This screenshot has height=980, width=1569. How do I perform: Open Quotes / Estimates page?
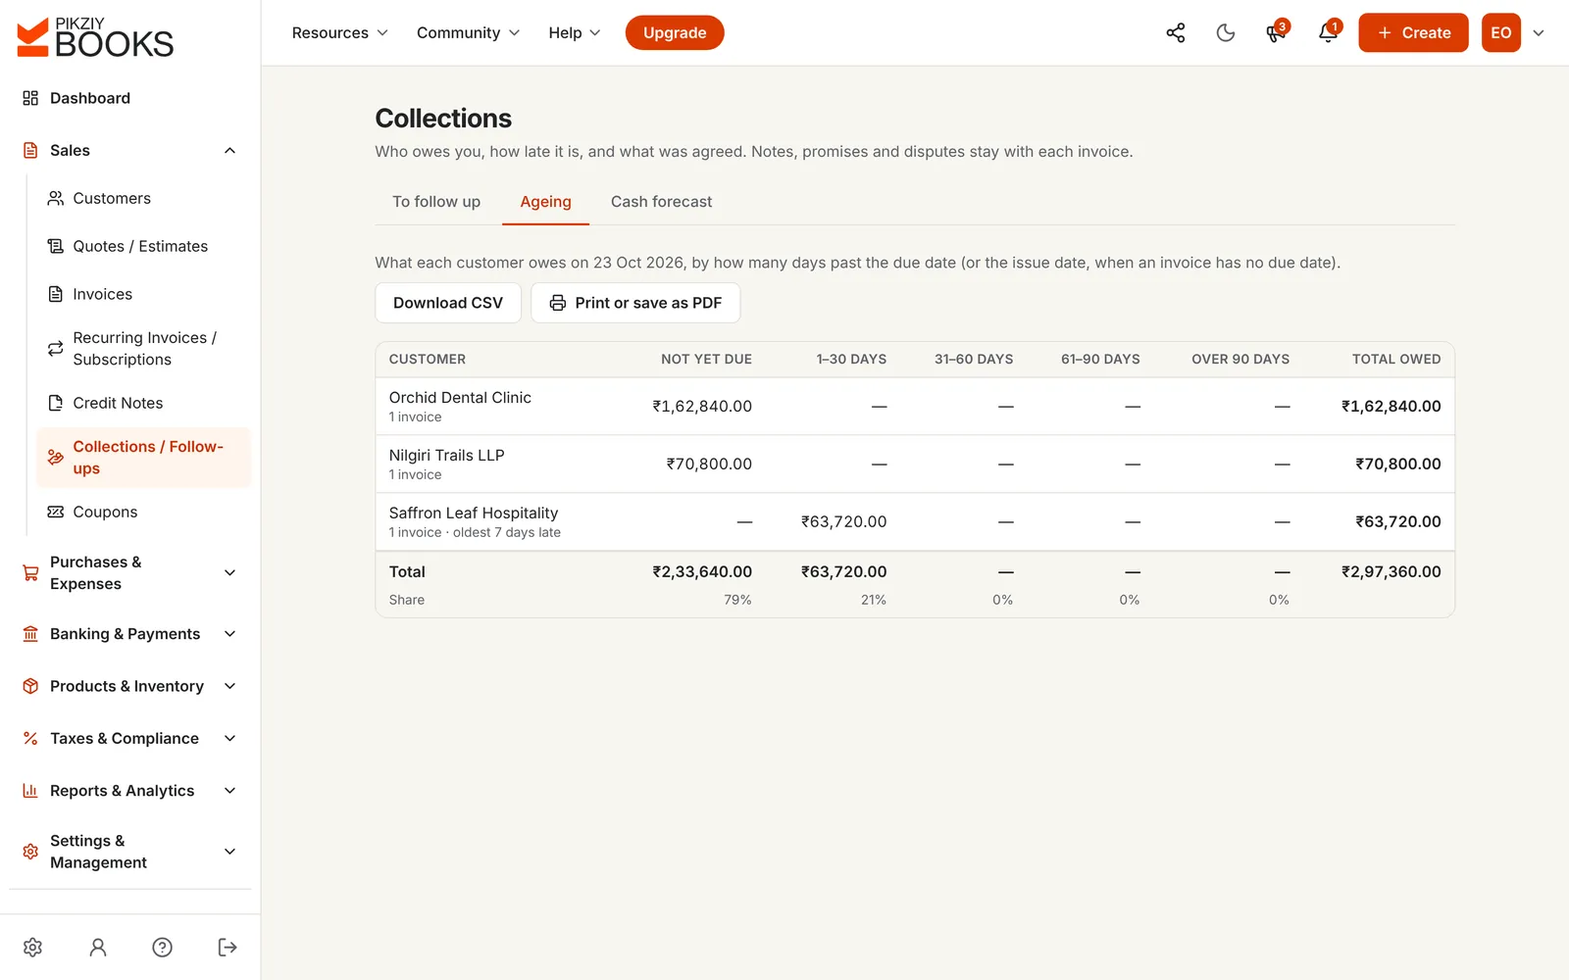click(143, 246)
